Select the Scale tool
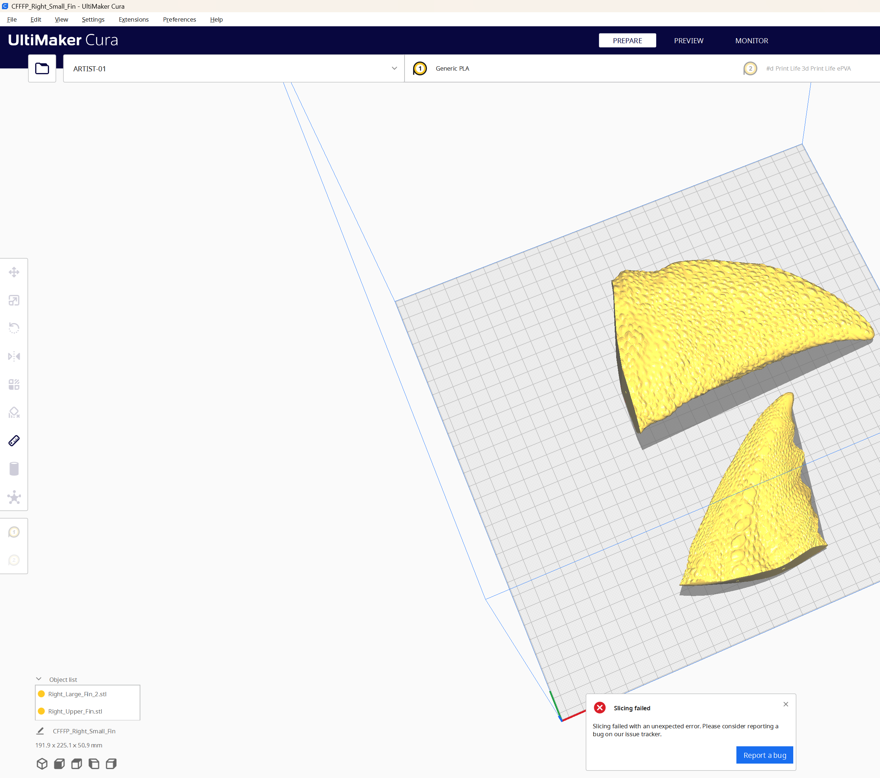Screen dimensions: 880x778 tap(14, 300)
